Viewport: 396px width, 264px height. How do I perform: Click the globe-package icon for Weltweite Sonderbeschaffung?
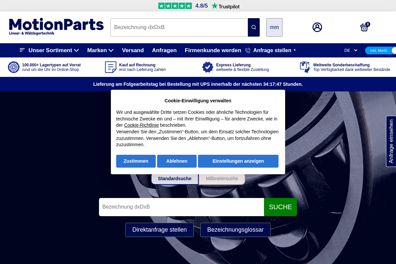(x=305, y=67)
